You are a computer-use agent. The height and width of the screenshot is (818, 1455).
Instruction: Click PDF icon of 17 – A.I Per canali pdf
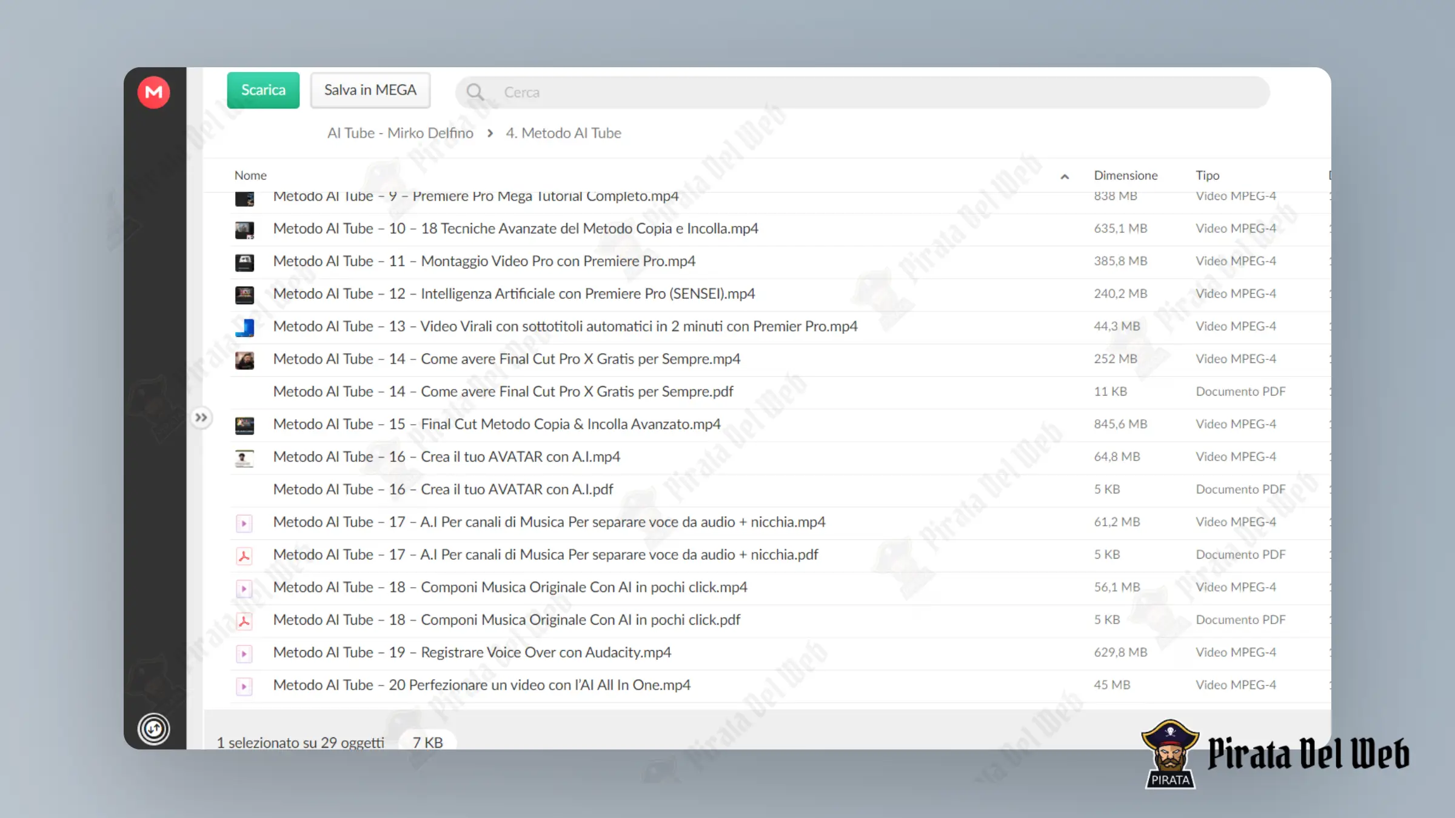(244, 556)
